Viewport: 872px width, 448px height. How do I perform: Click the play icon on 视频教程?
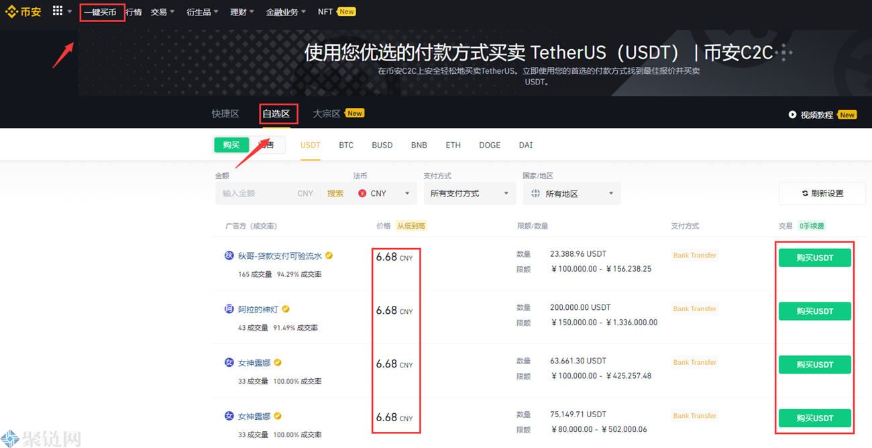(x=793, y=114)
